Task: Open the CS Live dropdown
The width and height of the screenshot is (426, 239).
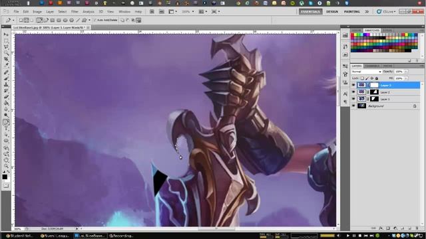Action: 386,12
